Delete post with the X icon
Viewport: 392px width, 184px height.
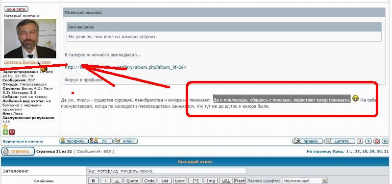(385, 141)
